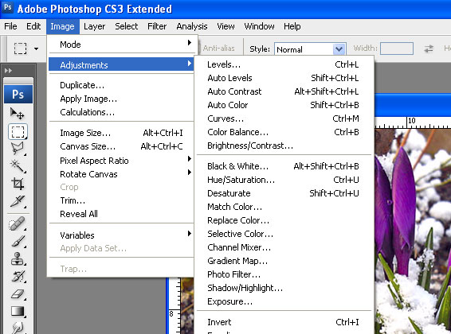Viewport: 451px width, 334px height.
Task: Click the highlighted Image menu
Action: click(x=62, y=26)
